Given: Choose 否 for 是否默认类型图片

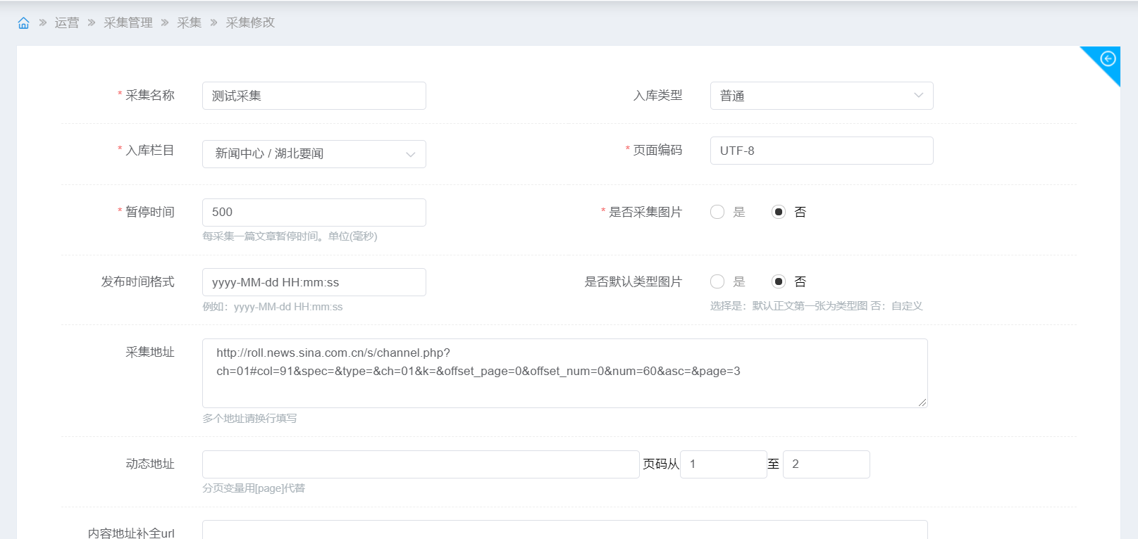Looking at the screenshot, I should tap(779, 281).
